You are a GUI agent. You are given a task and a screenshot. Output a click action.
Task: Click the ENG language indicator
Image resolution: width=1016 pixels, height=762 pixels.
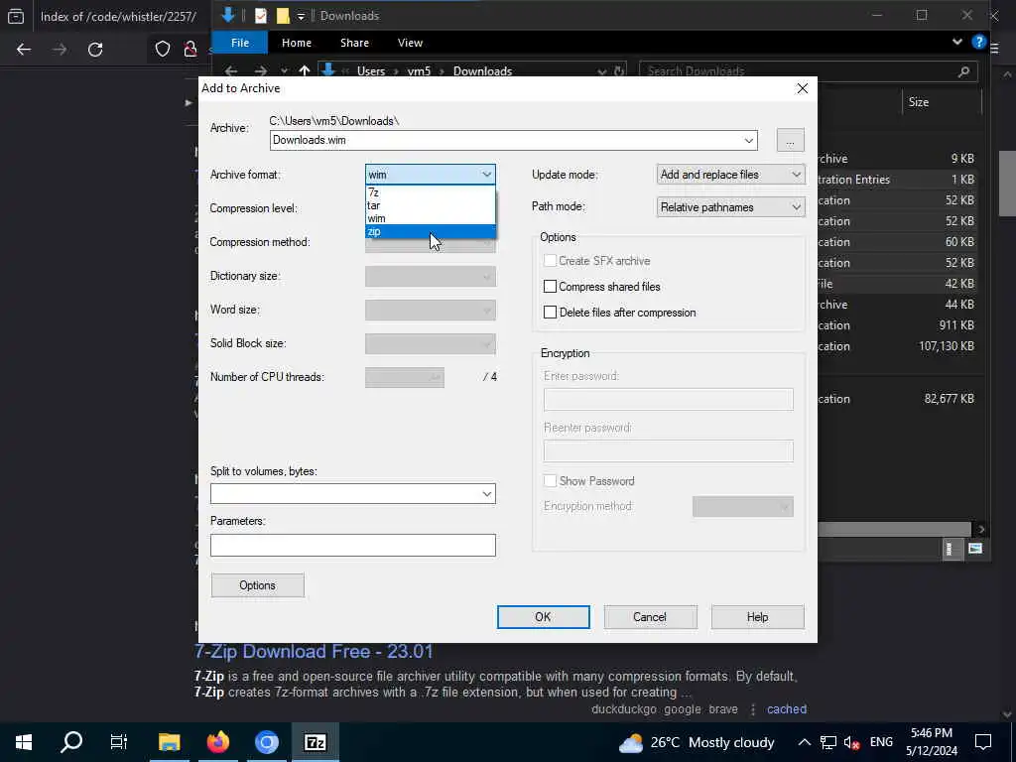pos(881,742)
